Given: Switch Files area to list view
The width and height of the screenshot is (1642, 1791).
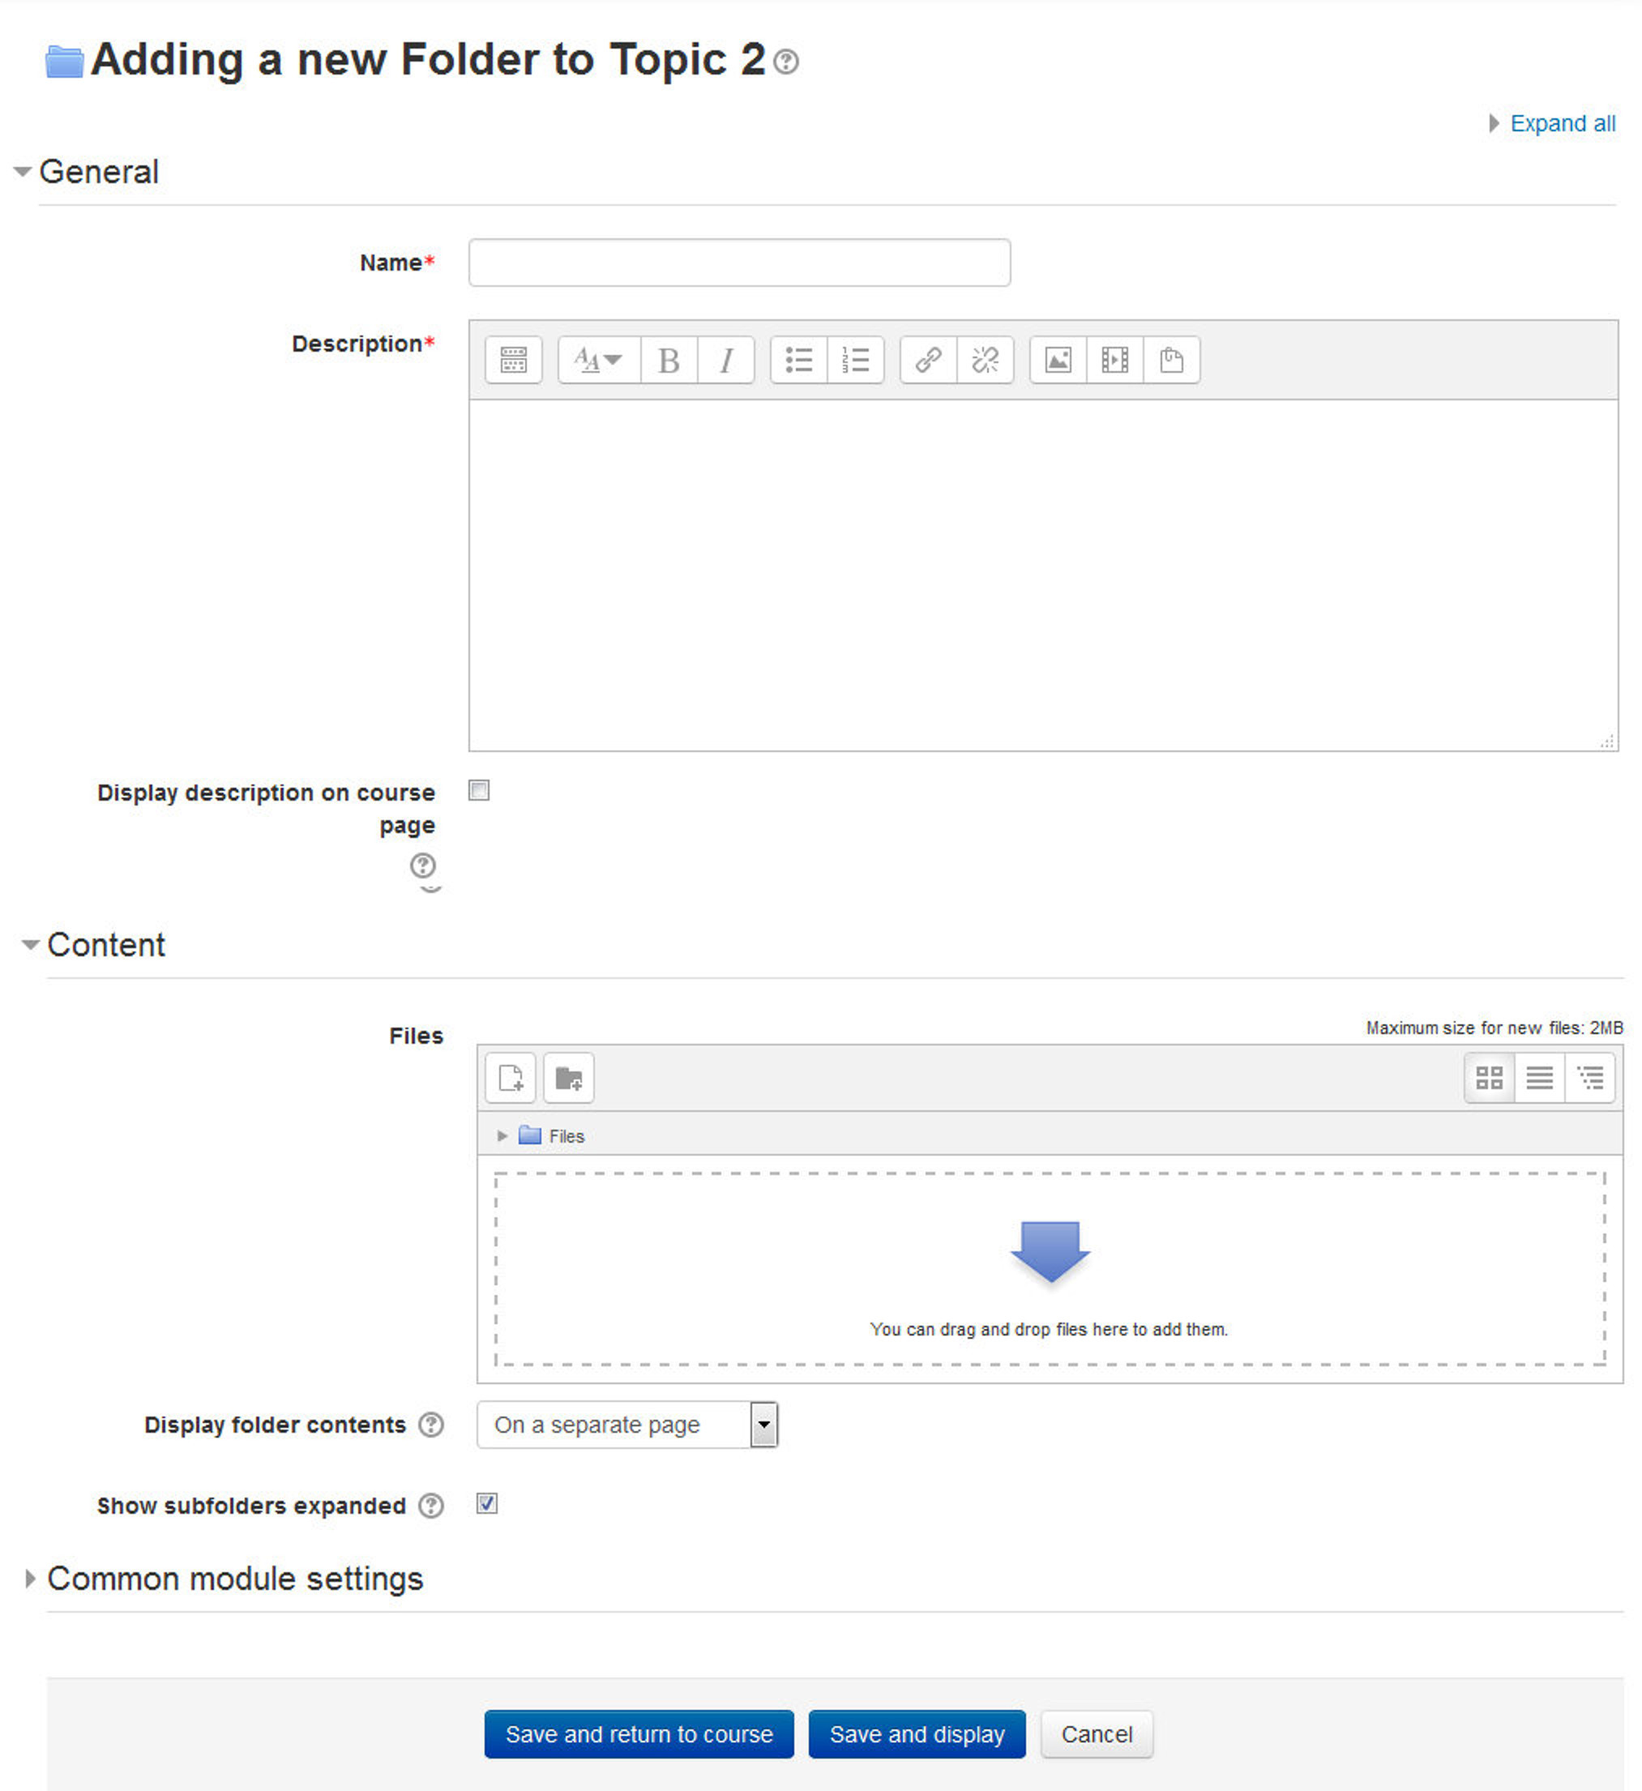Looking at the screenshot, I should (x=1539, y=1078).
